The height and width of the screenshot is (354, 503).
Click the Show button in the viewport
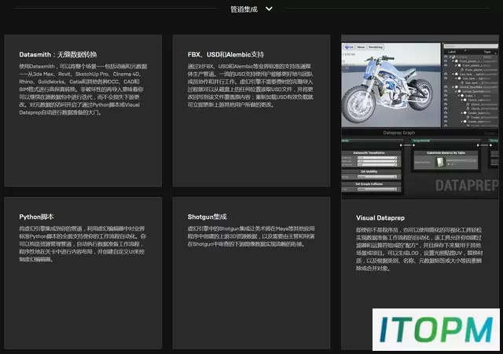(361, 47)
